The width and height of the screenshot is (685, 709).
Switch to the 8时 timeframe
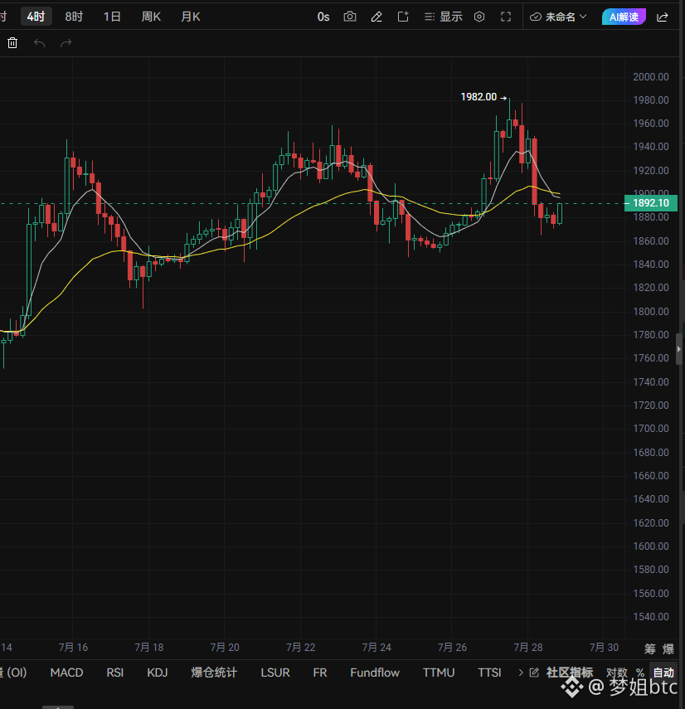tap(74, 17)
